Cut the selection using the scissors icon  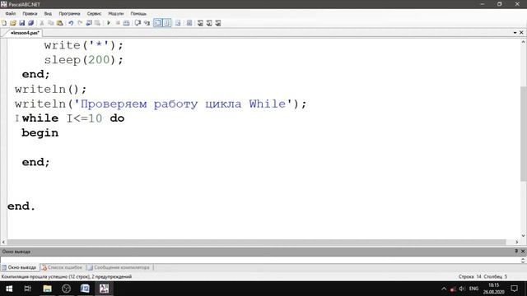[x=42, y=23]
